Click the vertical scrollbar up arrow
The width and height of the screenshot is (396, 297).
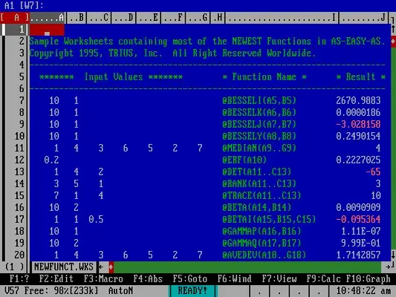pos(393,29)
